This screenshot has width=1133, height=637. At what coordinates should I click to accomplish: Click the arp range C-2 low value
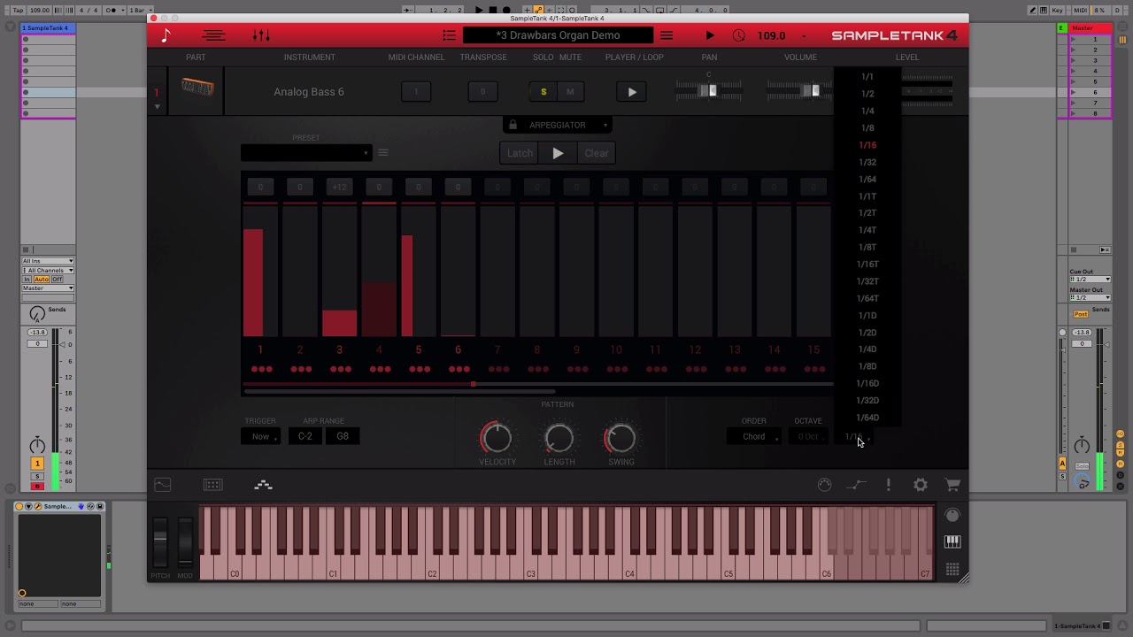(305, 436)
